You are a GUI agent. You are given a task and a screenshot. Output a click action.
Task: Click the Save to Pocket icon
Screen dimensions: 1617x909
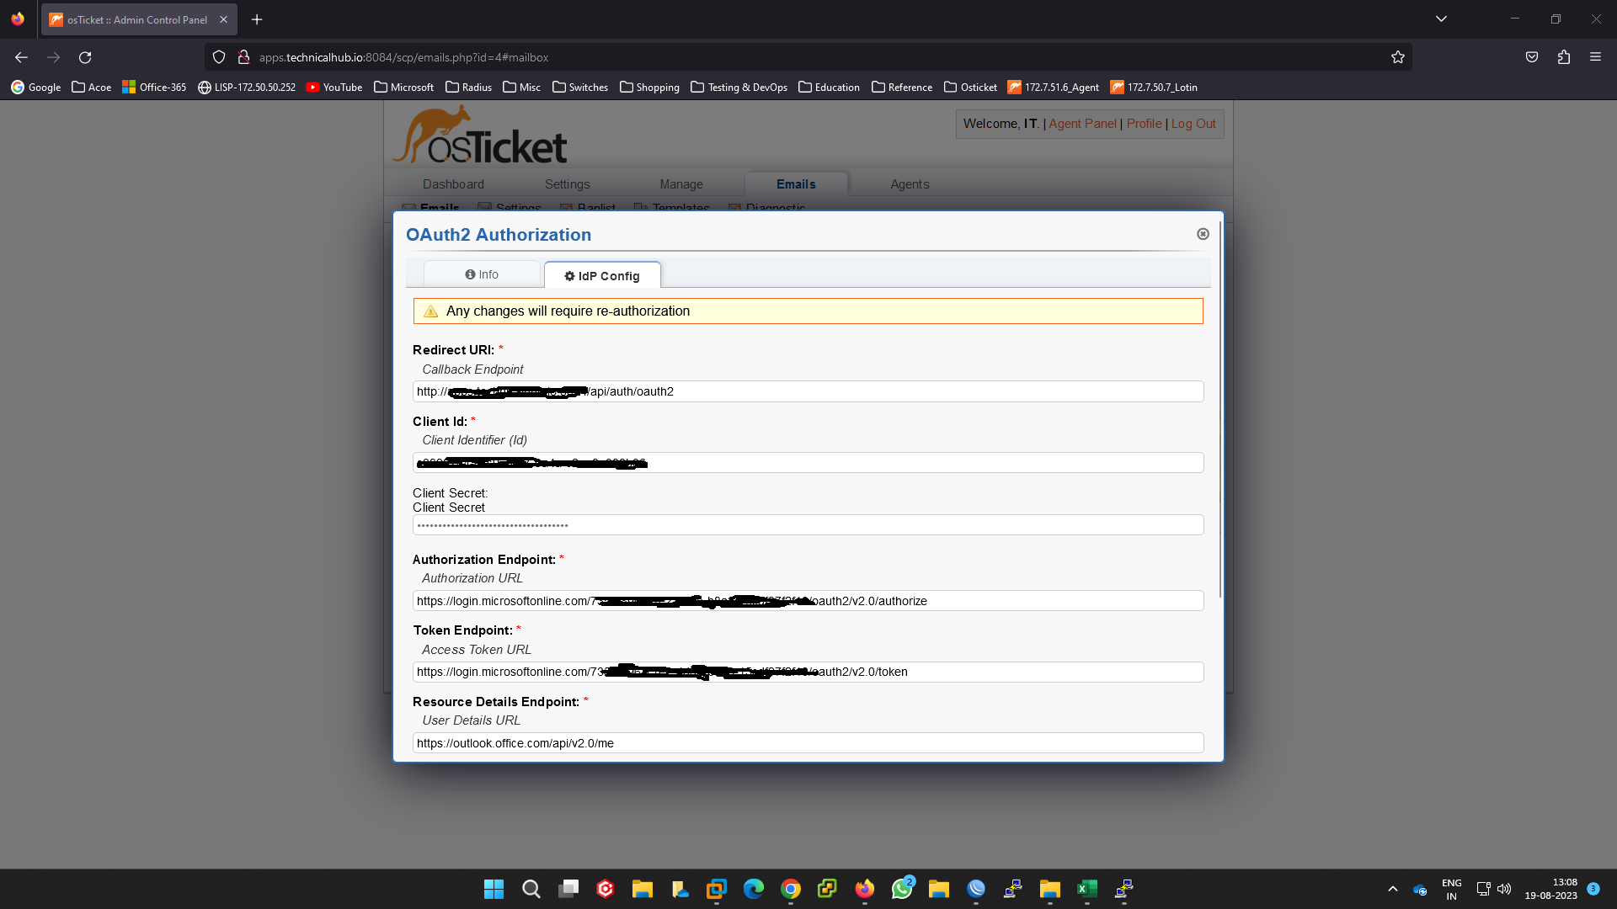(1532, 57)
